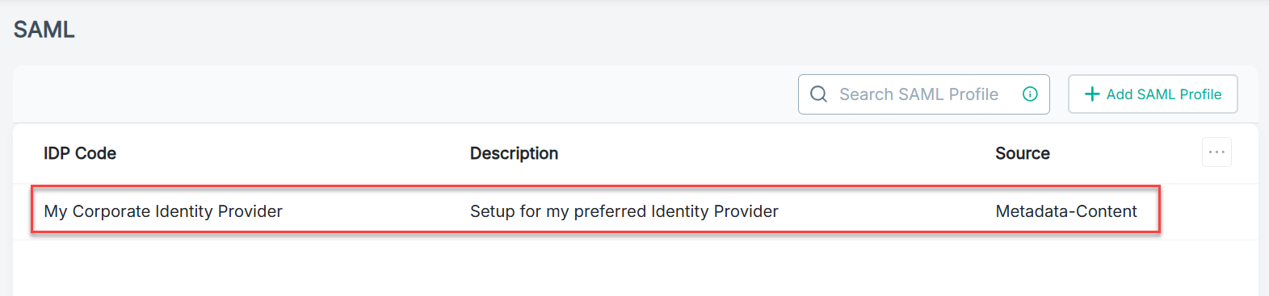Screen dimensions: 1269x296
Task: Open the three-dot table options menu
Action: 1216,152
